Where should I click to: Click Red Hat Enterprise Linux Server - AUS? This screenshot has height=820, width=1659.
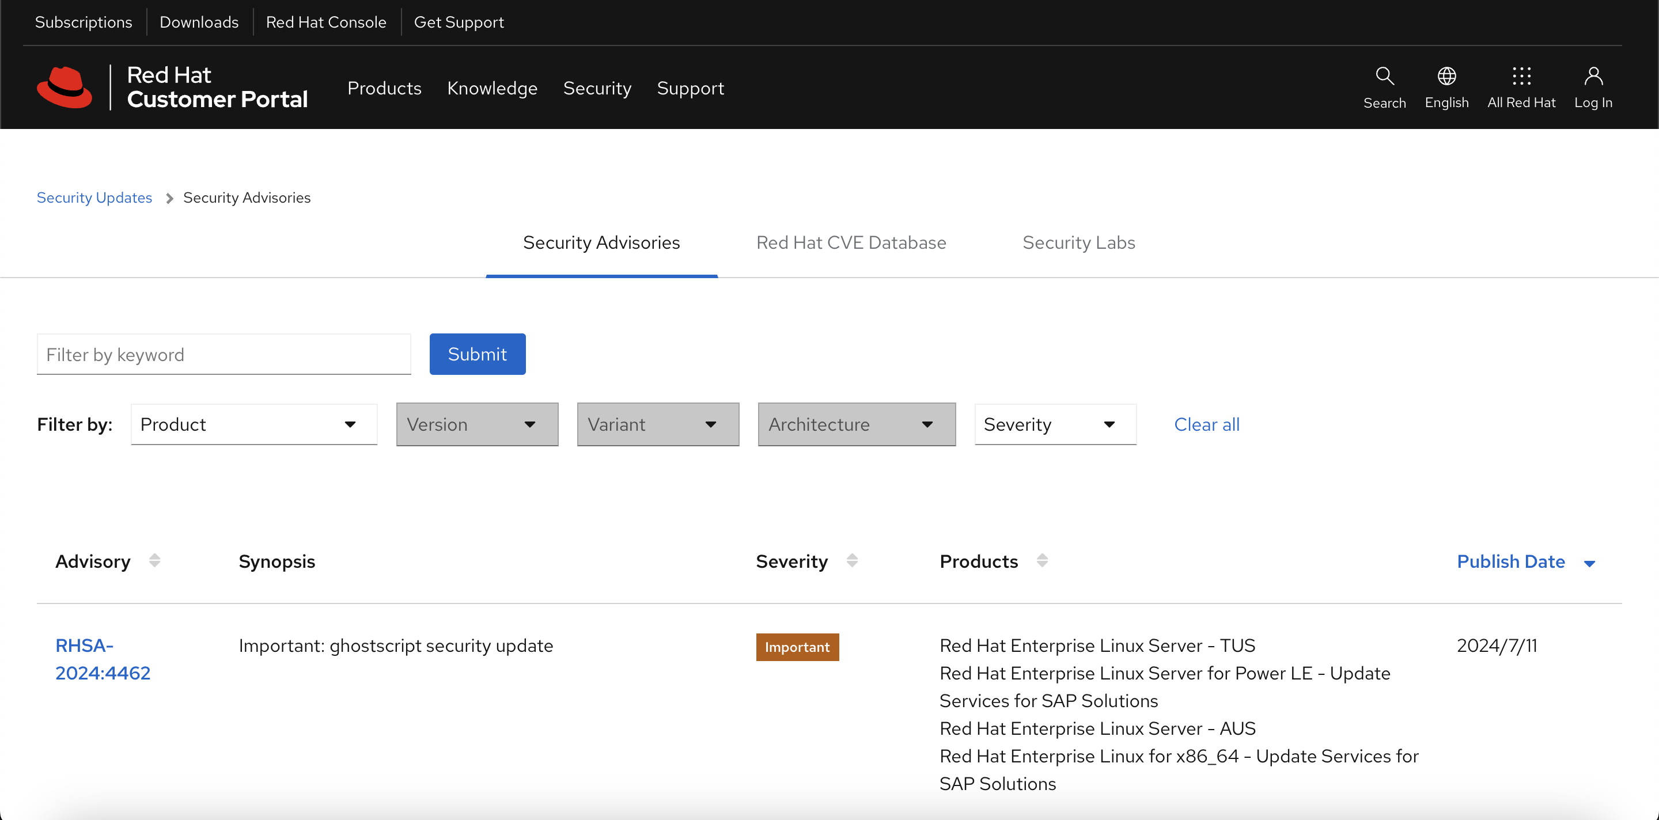pyautogui.click(x=1097, y=728)
